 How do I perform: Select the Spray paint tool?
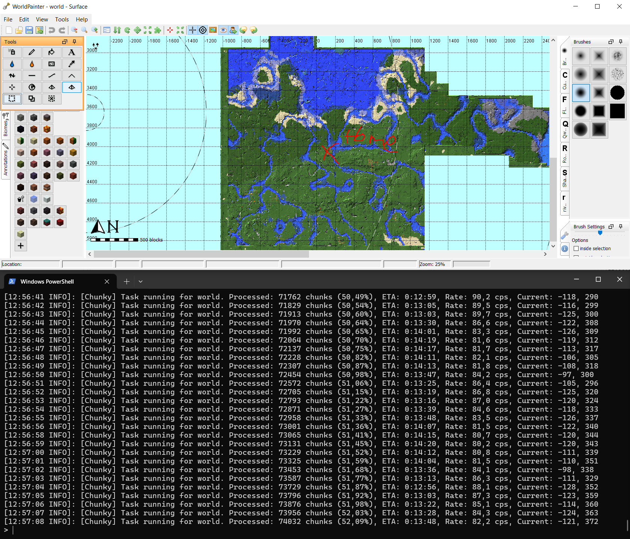12,52
